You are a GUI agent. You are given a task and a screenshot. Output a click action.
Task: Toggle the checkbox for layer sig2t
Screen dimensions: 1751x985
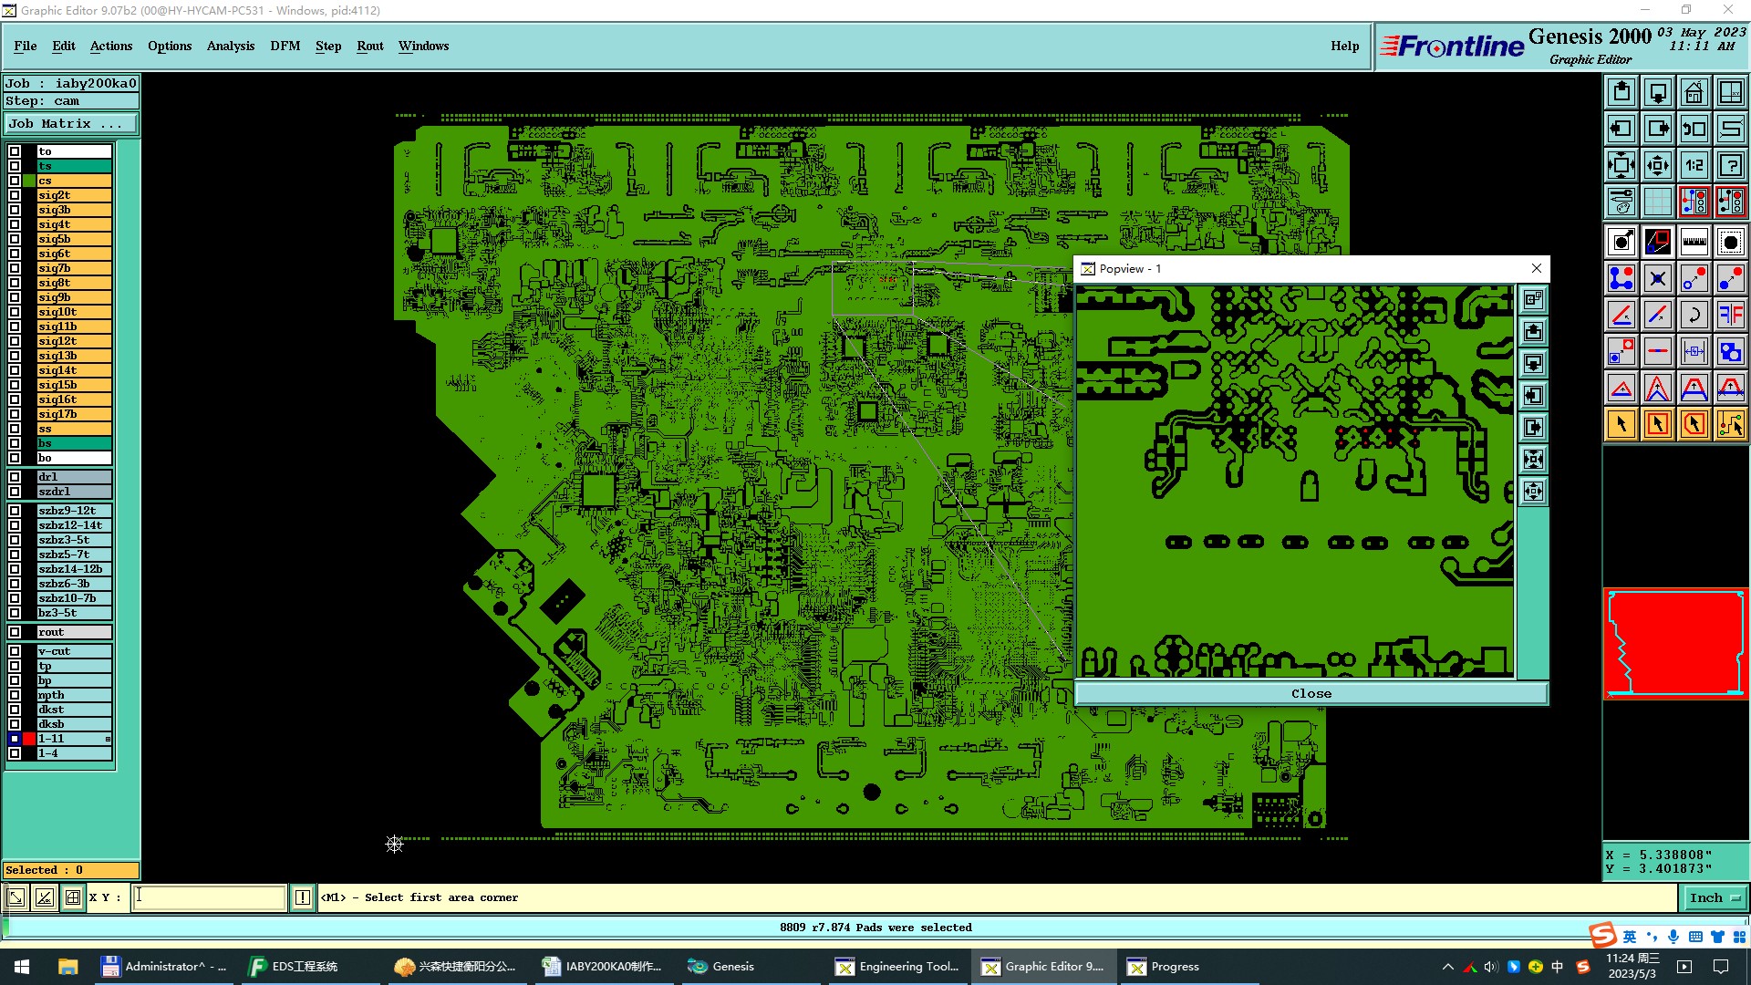click(15, 195)
